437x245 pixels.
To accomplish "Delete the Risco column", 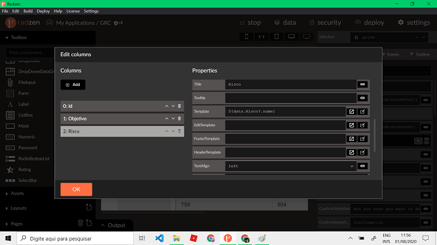I will point(179,131).
